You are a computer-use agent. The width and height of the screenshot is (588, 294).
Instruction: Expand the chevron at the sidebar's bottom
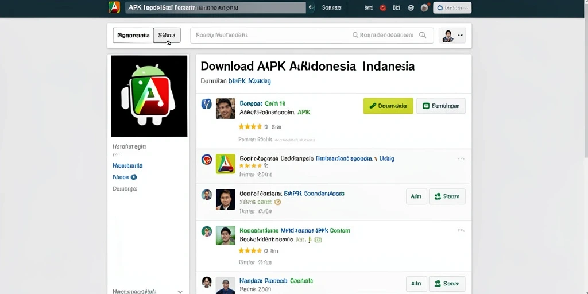(180, 291)
